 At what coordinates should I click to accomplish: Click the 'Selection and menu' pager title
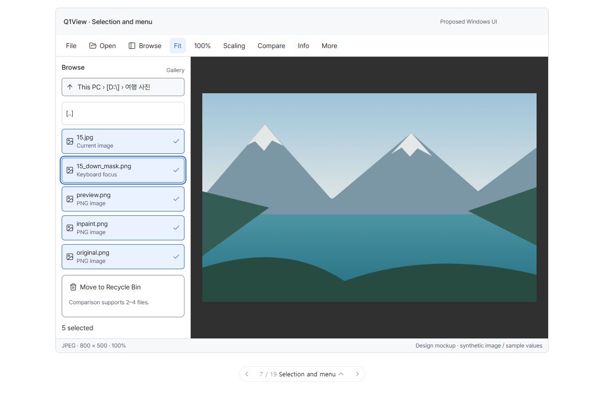click(x=307, y=374)
